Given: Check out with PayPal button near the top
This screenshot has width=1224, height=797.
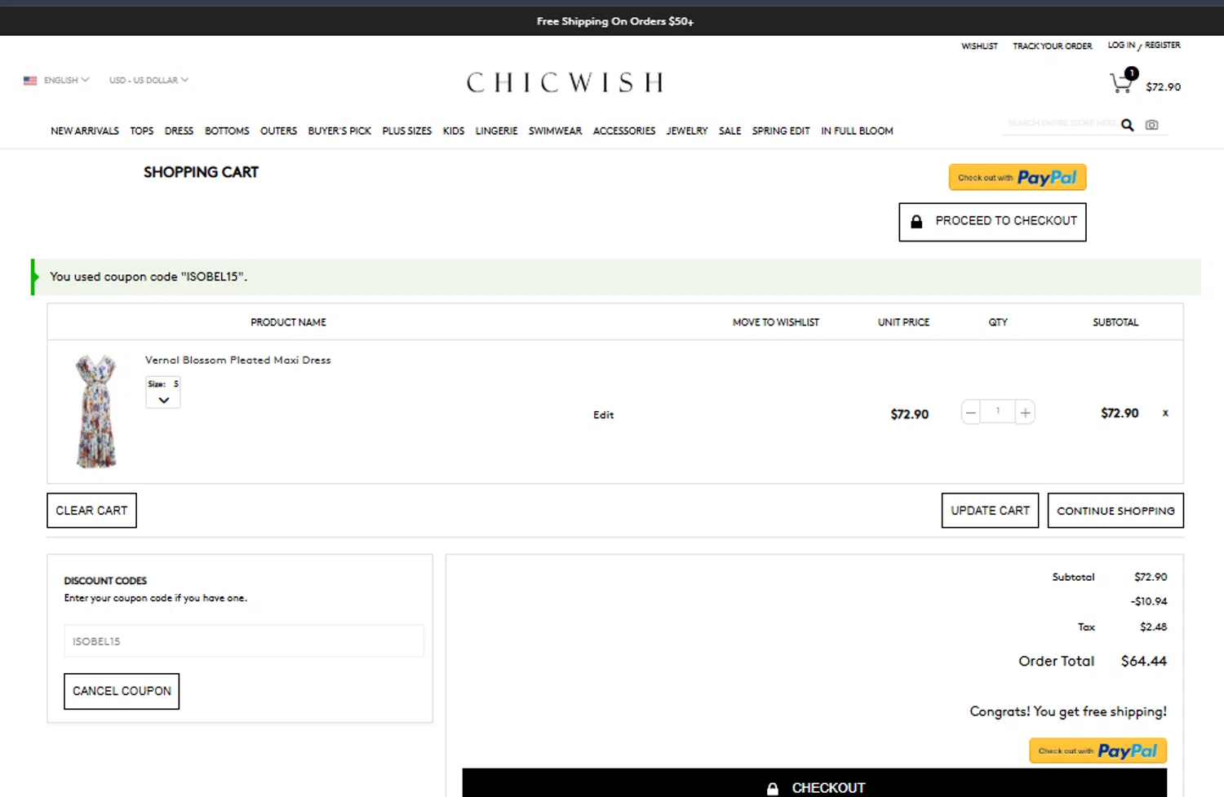Looking at the screenshot, I should (x=1017, y=177).
